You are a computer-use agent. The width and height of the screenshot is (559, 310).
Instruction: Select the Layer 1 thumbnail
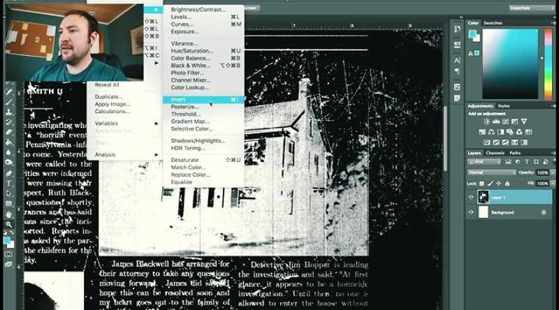(x=483, y=197)
